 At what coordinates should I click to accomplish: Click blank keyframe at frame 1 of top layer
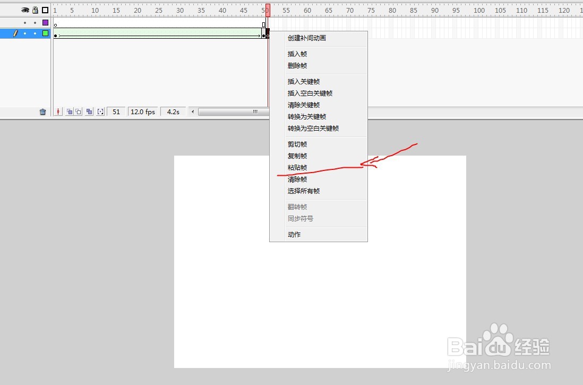[x=55, y=25]
